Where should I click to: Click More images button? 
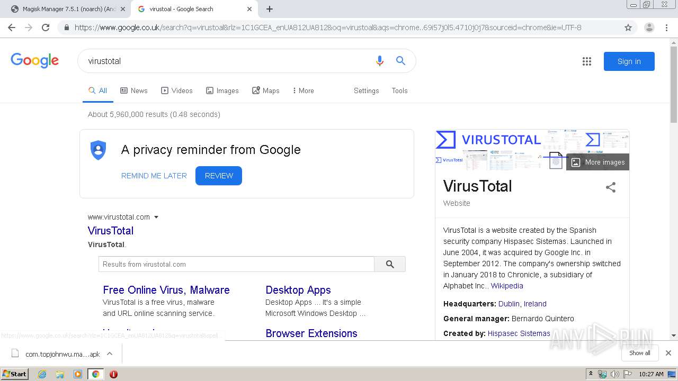[x=597, y=162]
